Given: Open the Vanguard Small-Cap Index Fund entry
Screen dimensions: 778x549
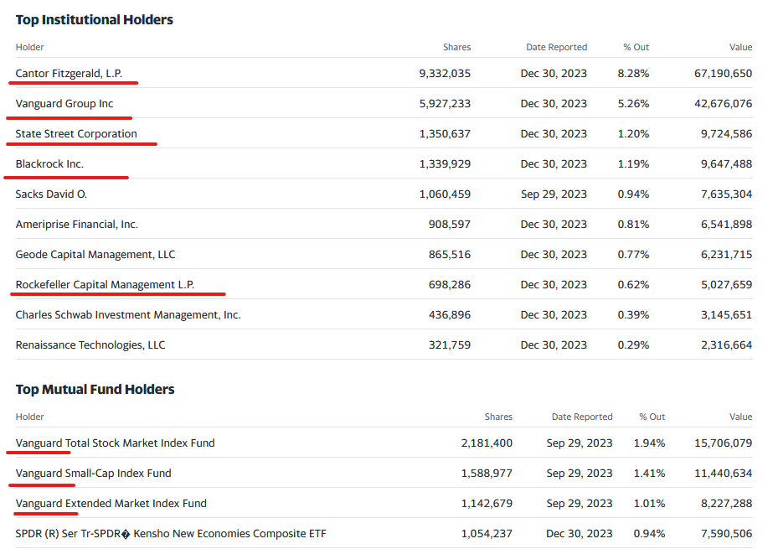Looking at the screenshot, I should click(x=93, y=474).
